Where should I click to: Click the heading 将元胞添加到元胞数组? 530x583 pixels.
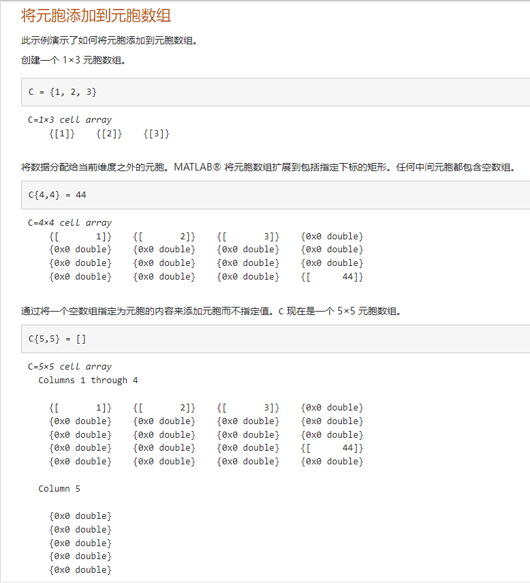(96, 16)
